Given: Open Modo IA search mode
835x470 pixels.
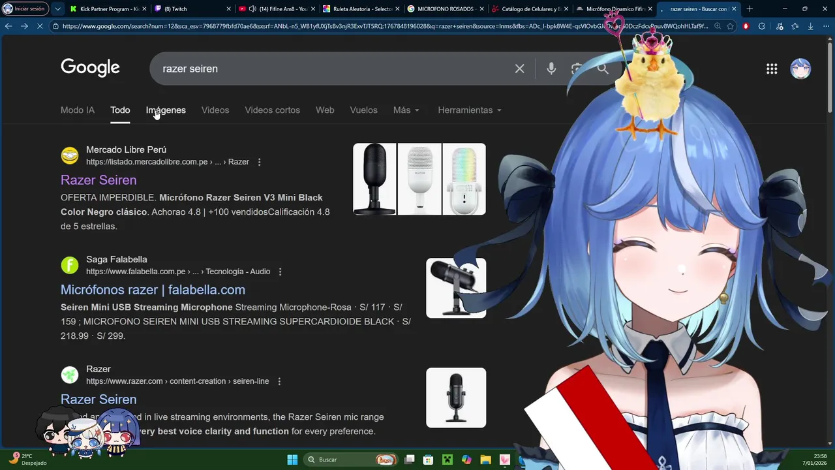Looking at the screenshot, I should (78, 110).
